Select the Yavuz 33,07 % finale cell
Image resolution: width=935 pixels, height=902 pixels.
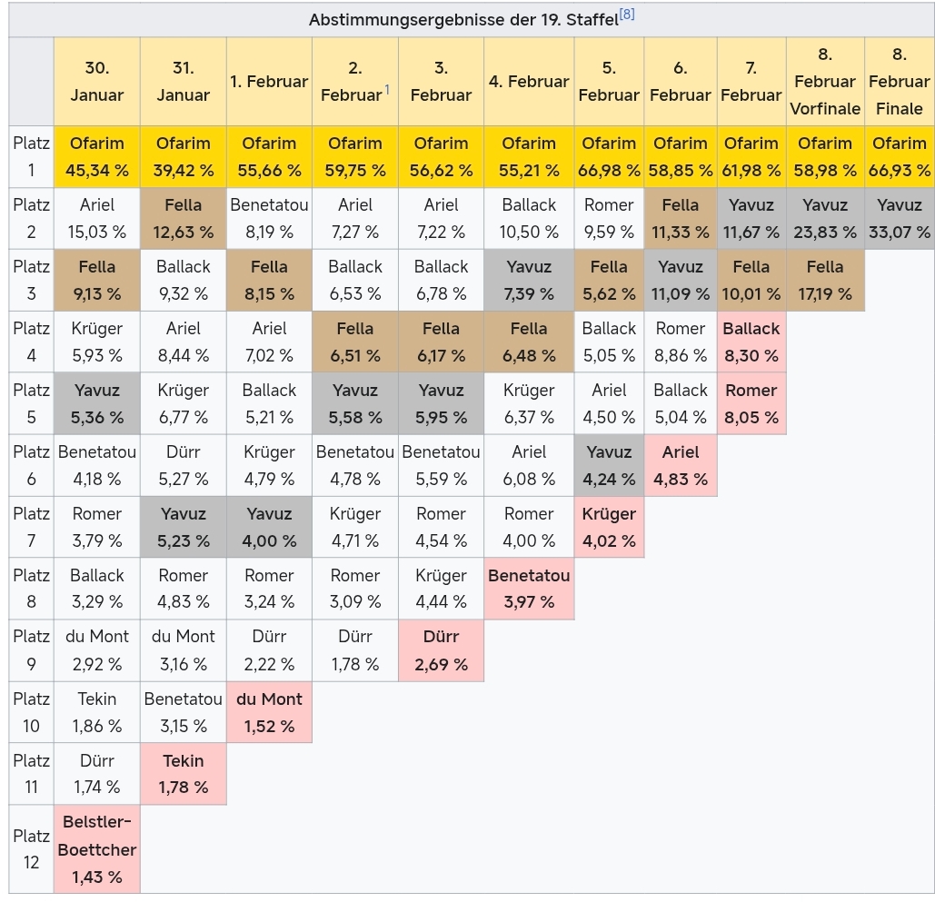[x=899, y=218]
